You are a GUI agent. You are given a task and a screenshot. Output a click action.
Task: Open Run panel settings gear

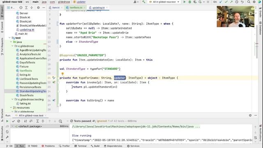tap(250, 115)
